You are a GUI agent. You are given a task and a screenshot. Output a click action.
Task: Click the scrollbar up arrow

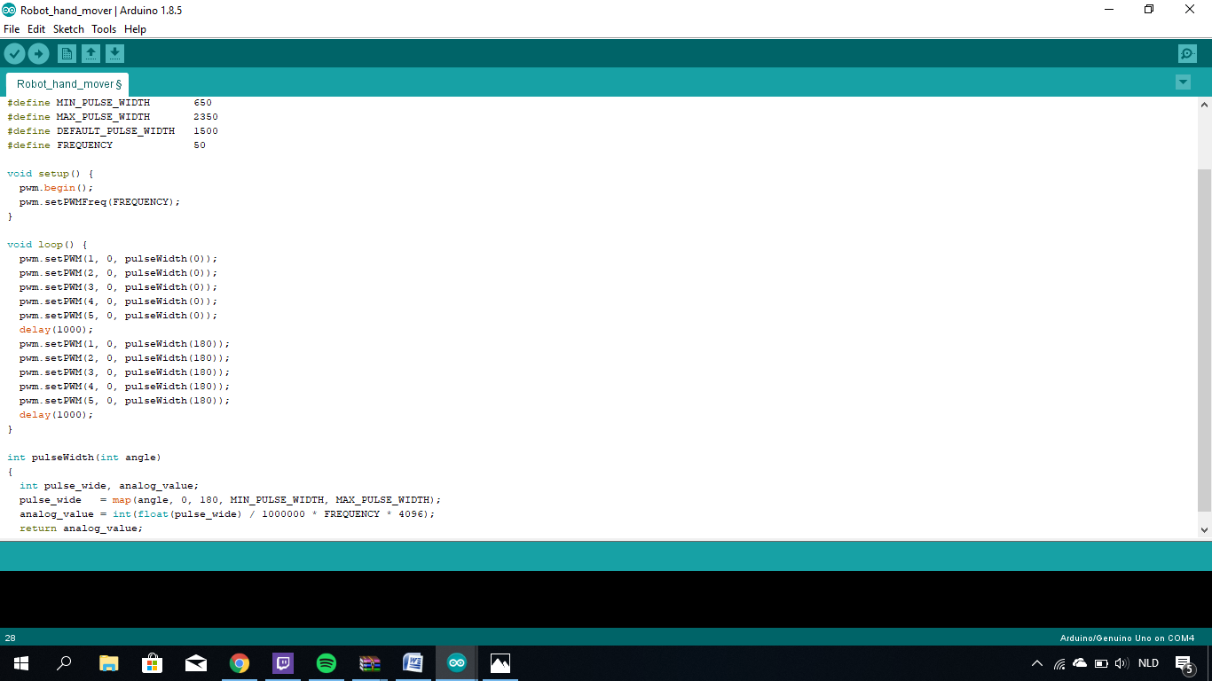[x=1204, y=104]
